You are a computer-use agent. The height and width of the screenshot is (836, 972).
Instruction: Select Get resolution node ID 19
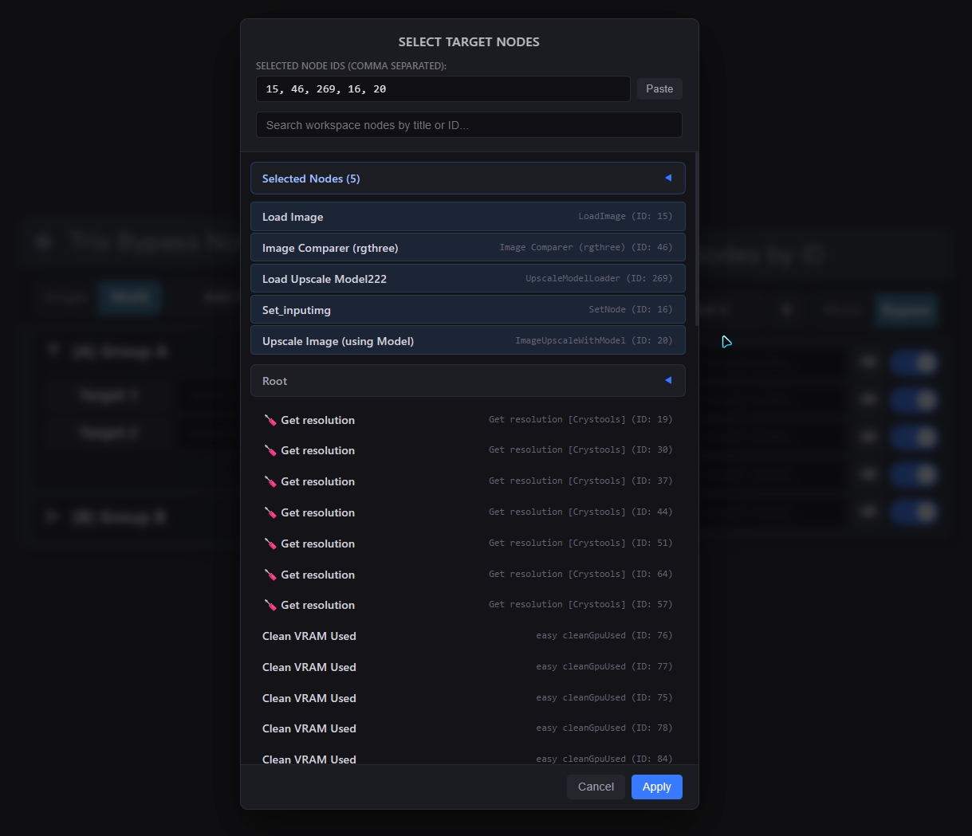point(468,420)
